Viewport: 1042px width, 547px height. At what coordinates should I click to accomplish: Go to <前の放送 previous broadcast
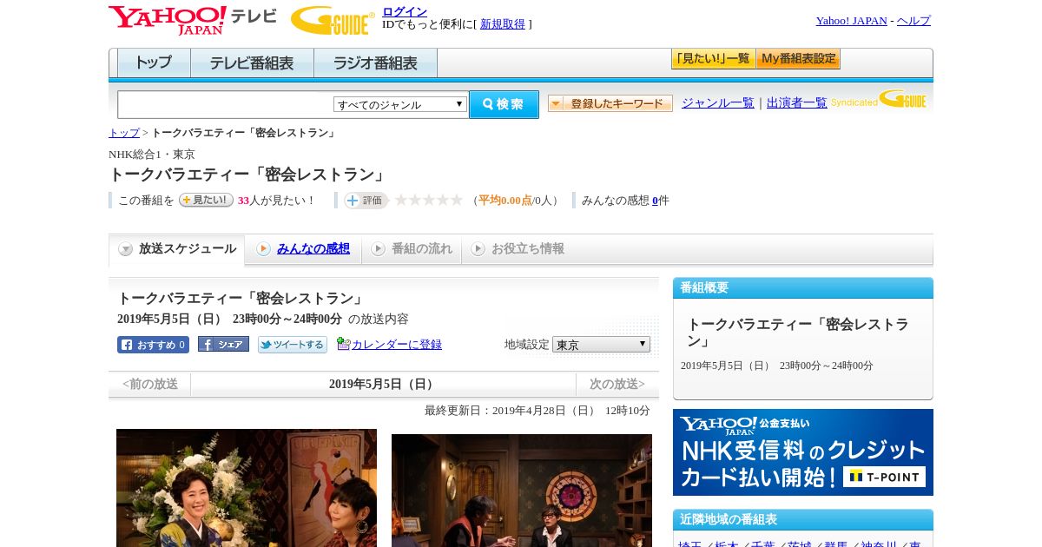click(x=150, y=384)
